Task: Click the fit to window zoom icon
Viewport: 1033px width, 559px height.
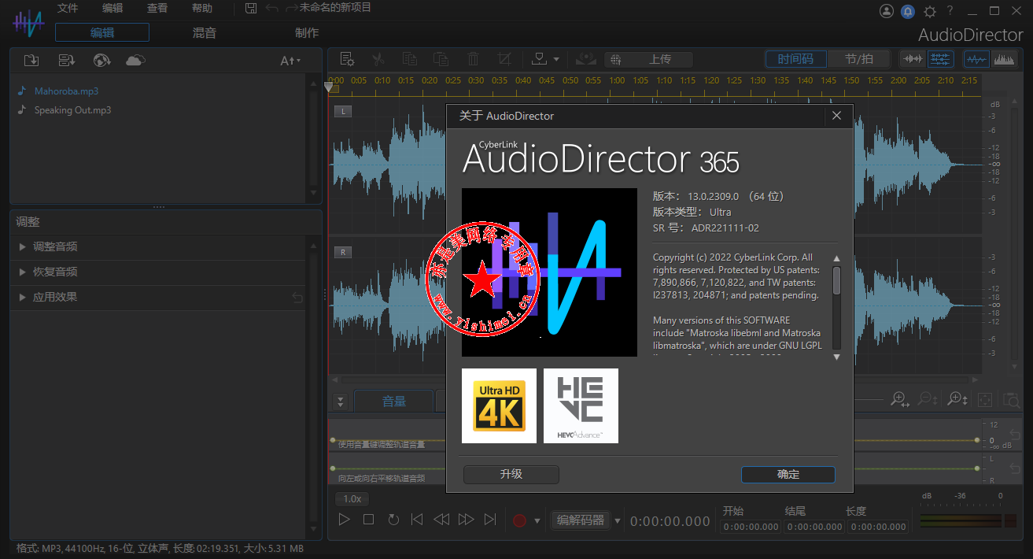Action: (984, 400)
